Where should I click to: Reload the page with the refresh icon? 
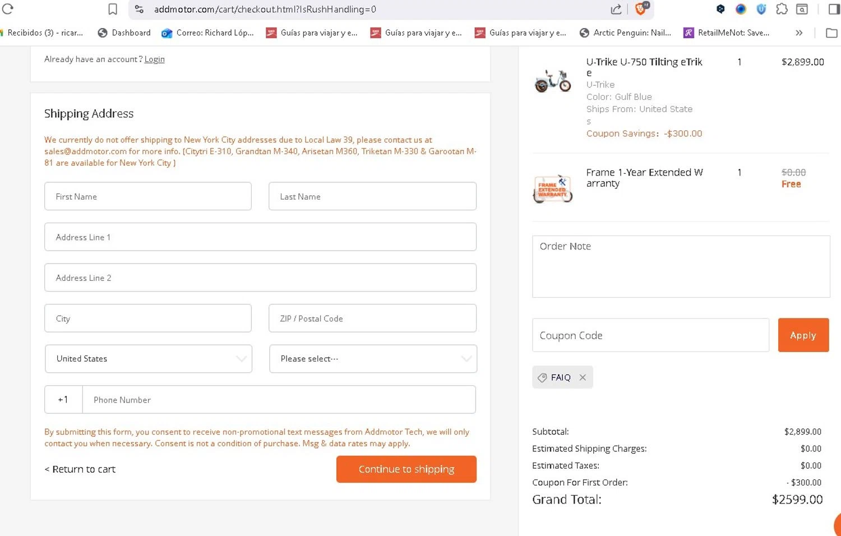(8, 9)
